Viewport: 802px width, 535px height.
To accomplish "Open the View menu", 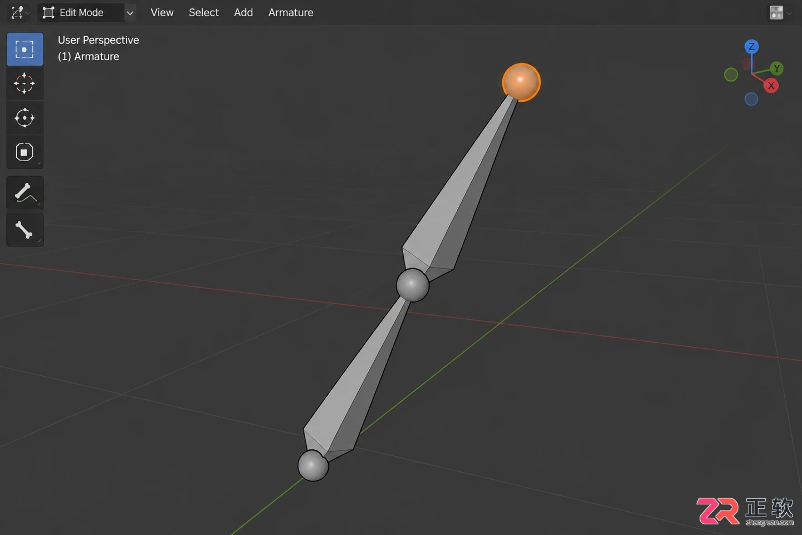I will pyautogui.click(x=162, y=12).
